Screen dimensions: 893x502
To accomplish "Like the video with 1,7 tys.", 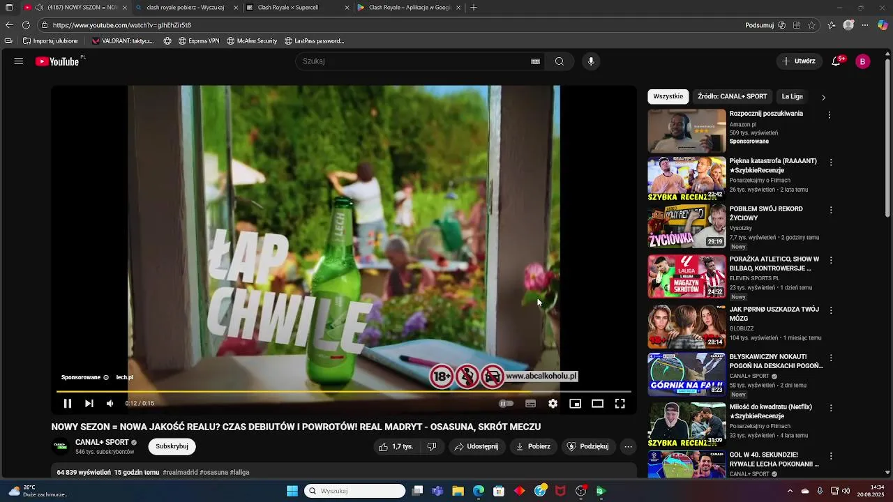I will (x=395, y=446).
